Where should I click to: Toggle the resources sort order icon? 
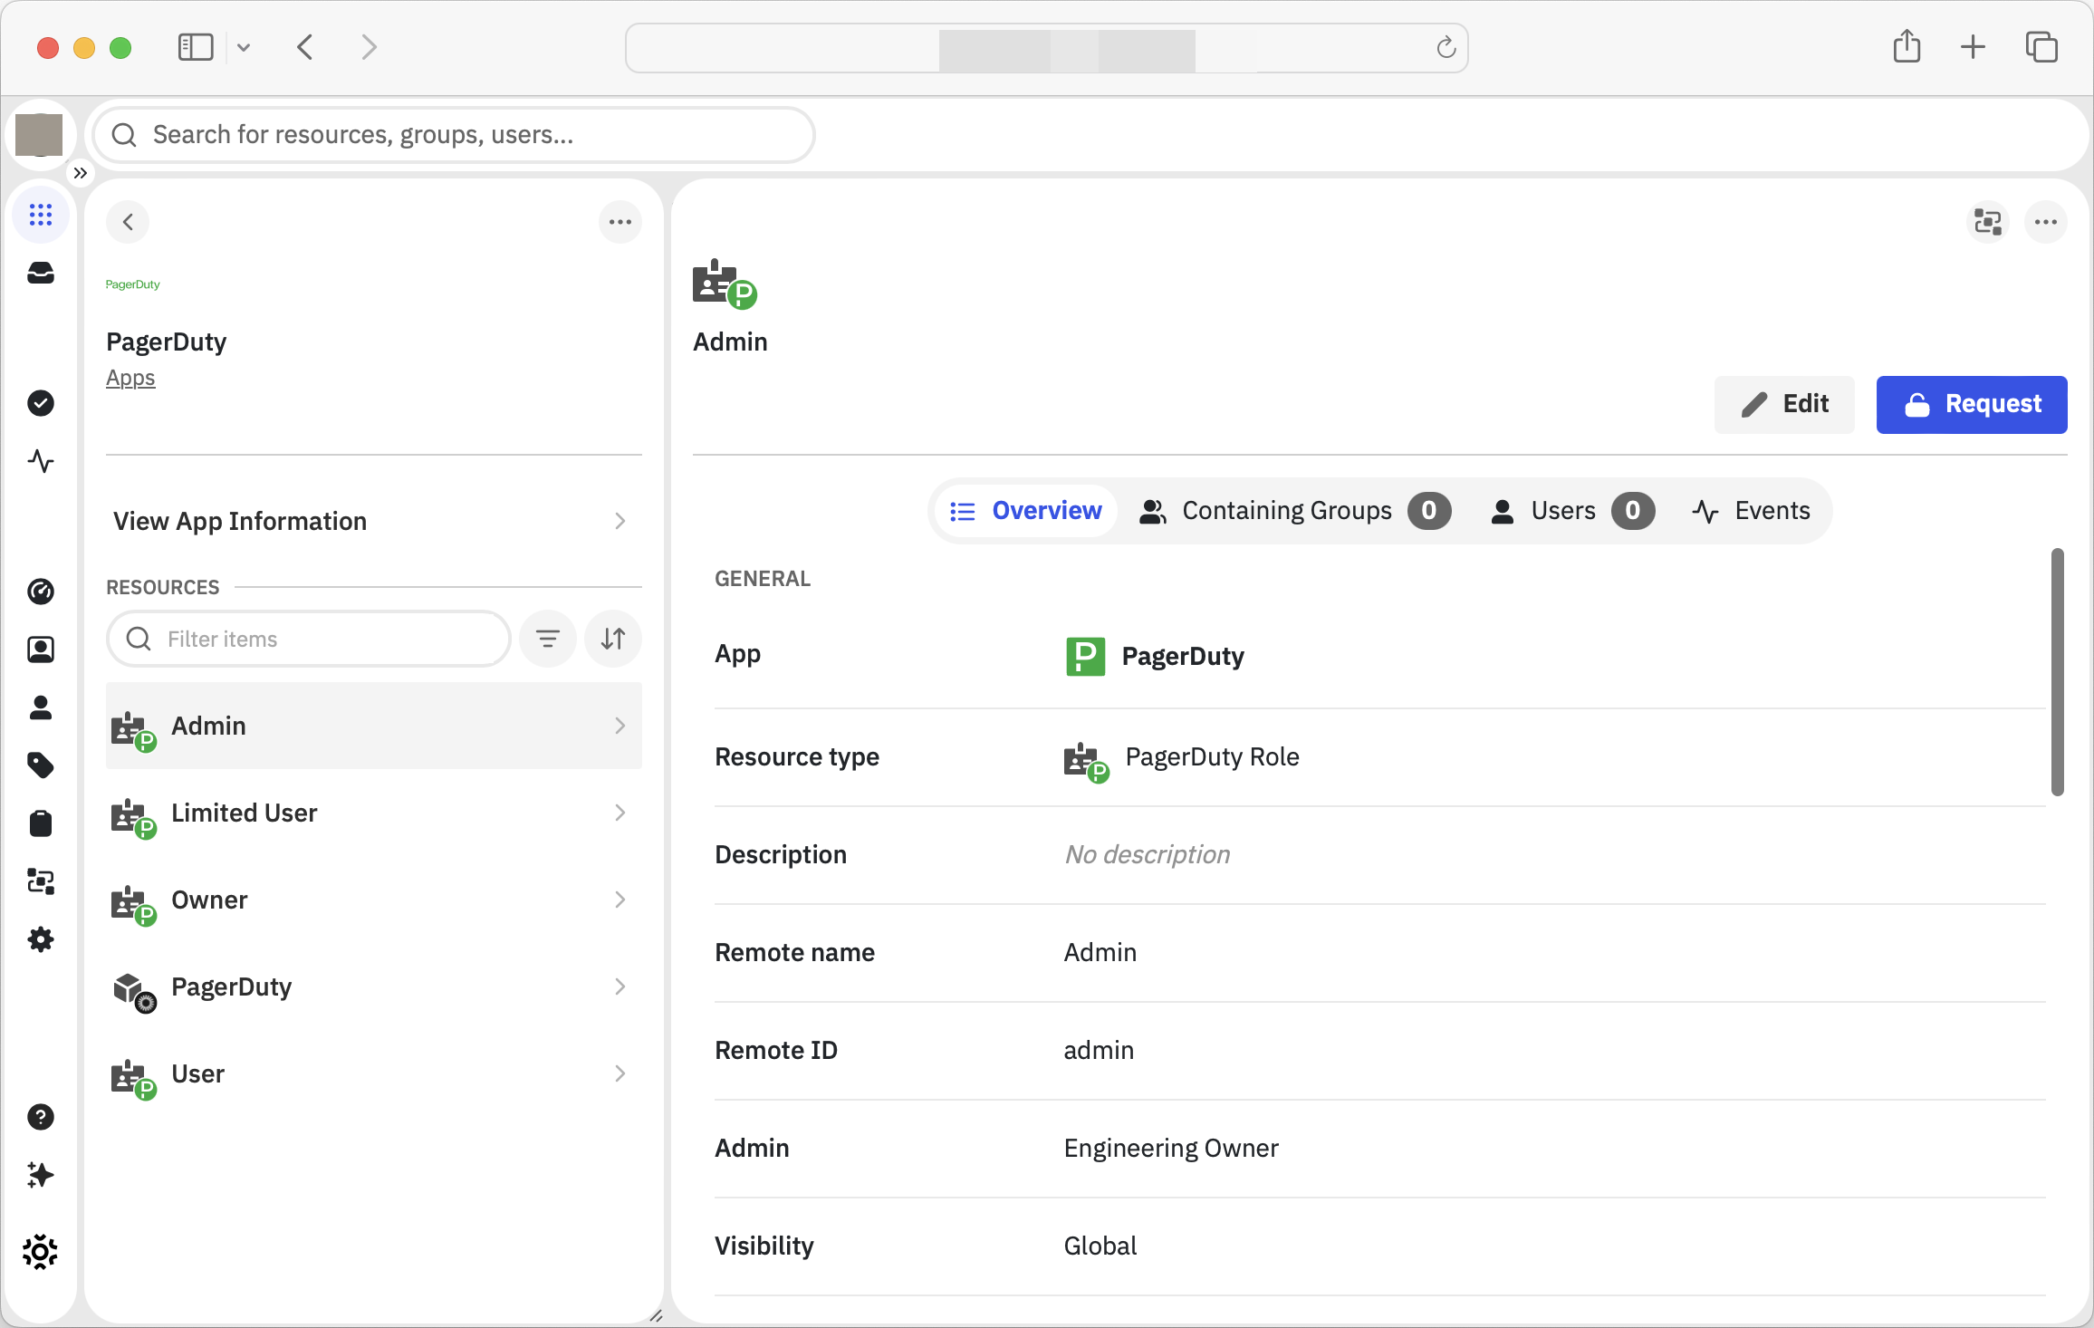(x=613, y=639)
